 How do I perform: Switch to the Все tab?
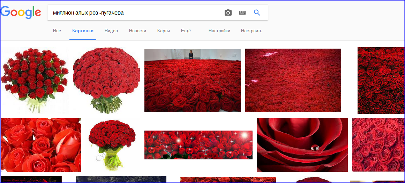[57, 31]
